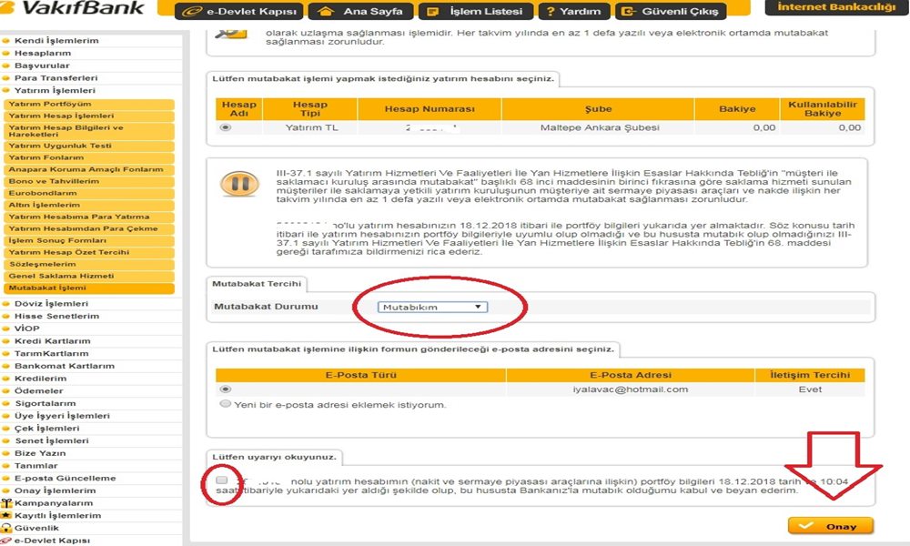Open İşlem Sonuç Formları submenu item
Image resolution: width=910 pixels, height=546 pixels.
(89, 240)
